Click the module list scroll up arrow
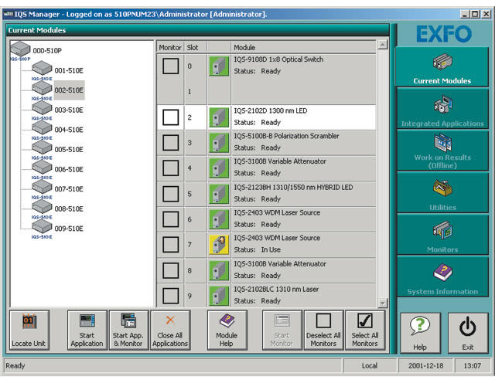495x383 pixels. coord(383,45)
